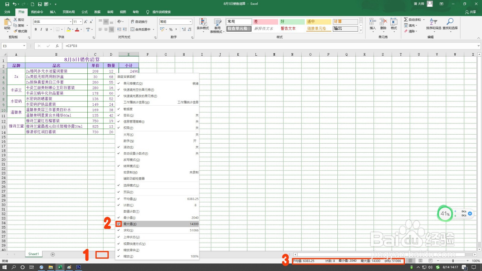Expand the Name Box E3 dropdown

(x=24, y=46)
